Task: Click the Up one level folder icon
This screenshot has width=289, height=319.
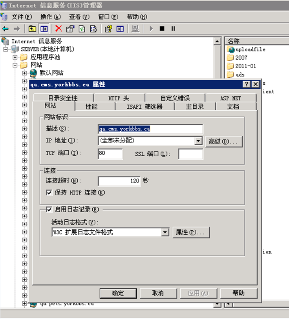Action: pos(32,29)
